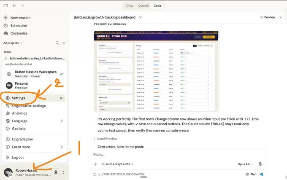
Task: Click the microphone dictation icon
Action: [260, 164]
